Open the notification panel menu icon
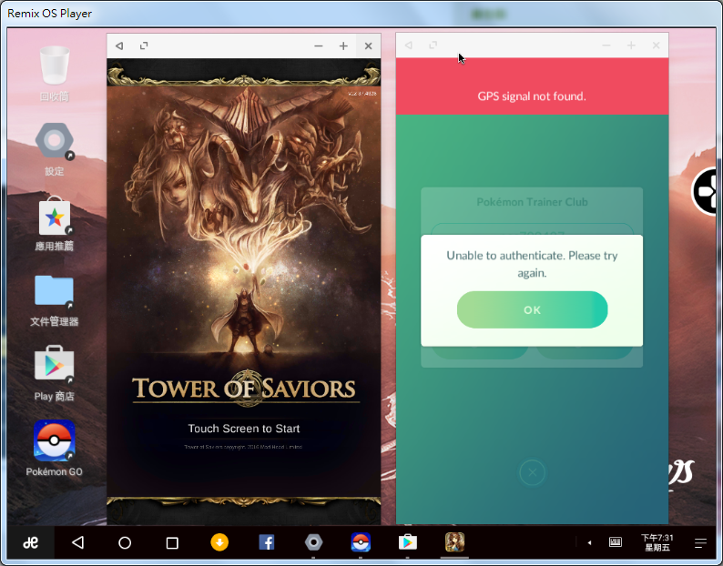This screenshot has width=723, height=566. click(700, 543)
